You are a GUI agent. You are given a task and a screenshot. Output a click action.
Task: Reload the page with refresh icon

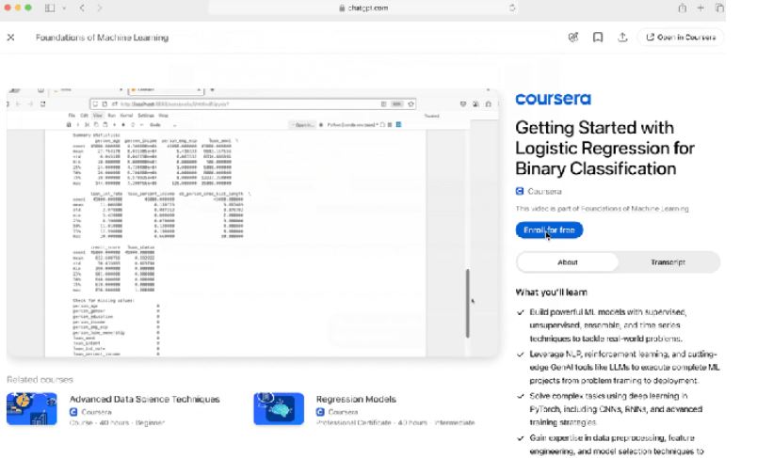click(x=511, y=8)
